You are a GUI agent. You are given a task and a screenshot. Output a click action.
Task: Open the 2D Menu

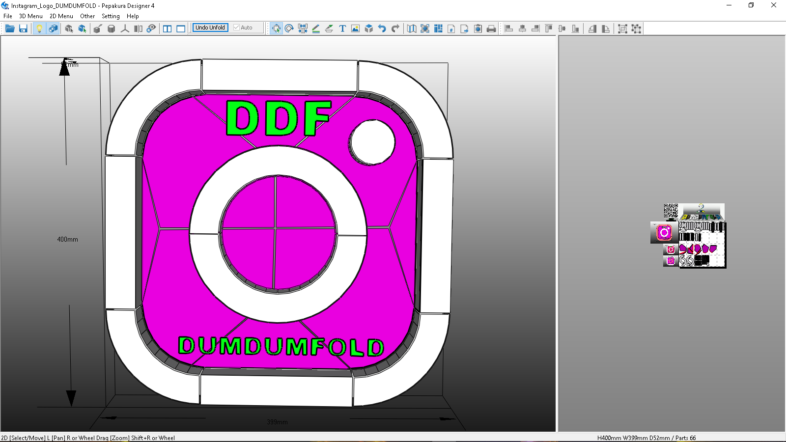coord(61,16)
